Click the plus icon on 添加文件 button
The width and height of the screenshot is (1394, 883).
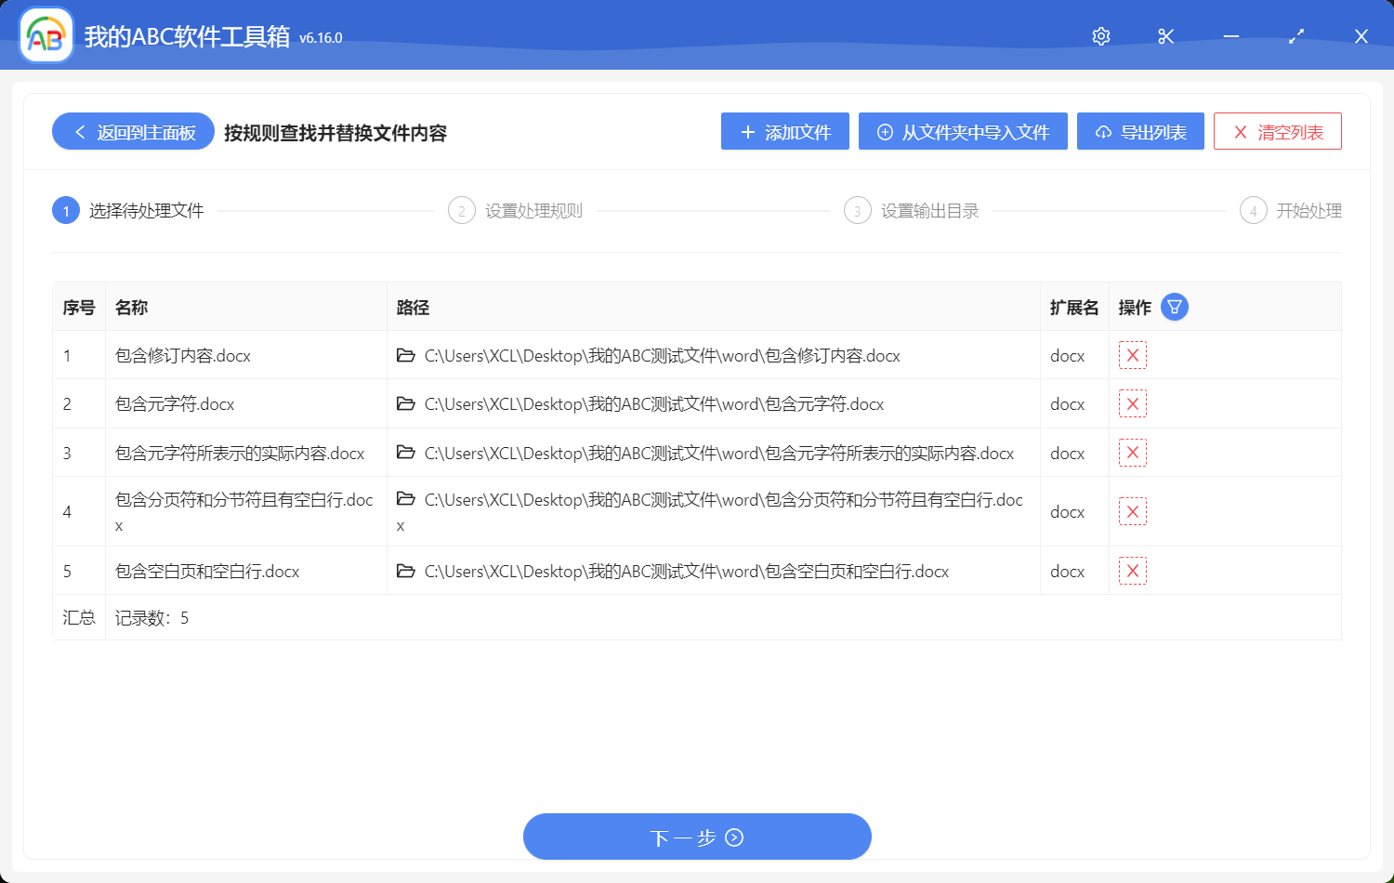point(746,131)
